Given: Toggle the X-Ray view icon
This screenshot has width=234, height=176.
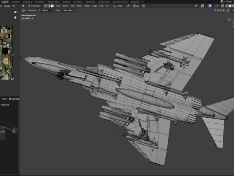Looking at the screenshot, I should pos(223,6).
